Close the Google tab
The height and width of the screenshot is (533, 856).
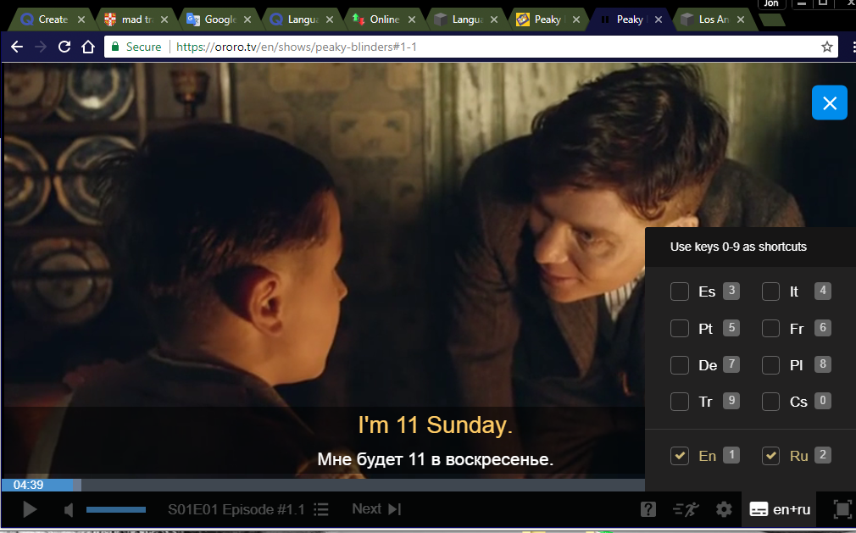click(247, 19)
